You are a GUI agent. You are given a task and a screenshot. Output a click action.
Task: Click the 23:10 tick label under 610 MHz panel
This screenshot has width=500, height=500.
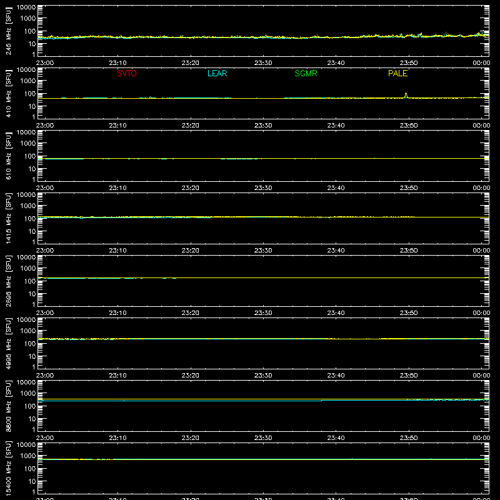pyautogui.click(x=117, y=188)
